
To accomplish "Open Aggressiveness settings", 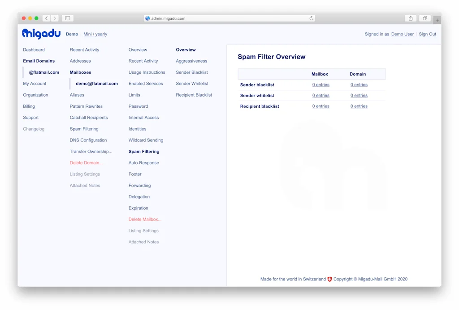I will tap(191, 61).
